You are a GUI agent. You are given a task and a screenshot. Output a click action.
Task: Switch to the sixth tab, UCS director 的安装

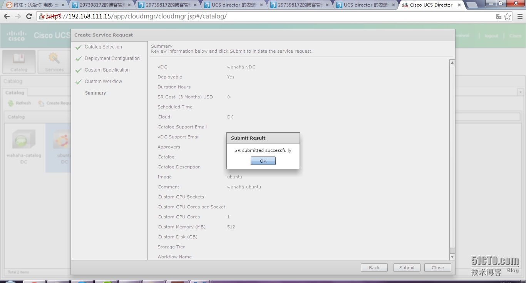tap(366, 5)
